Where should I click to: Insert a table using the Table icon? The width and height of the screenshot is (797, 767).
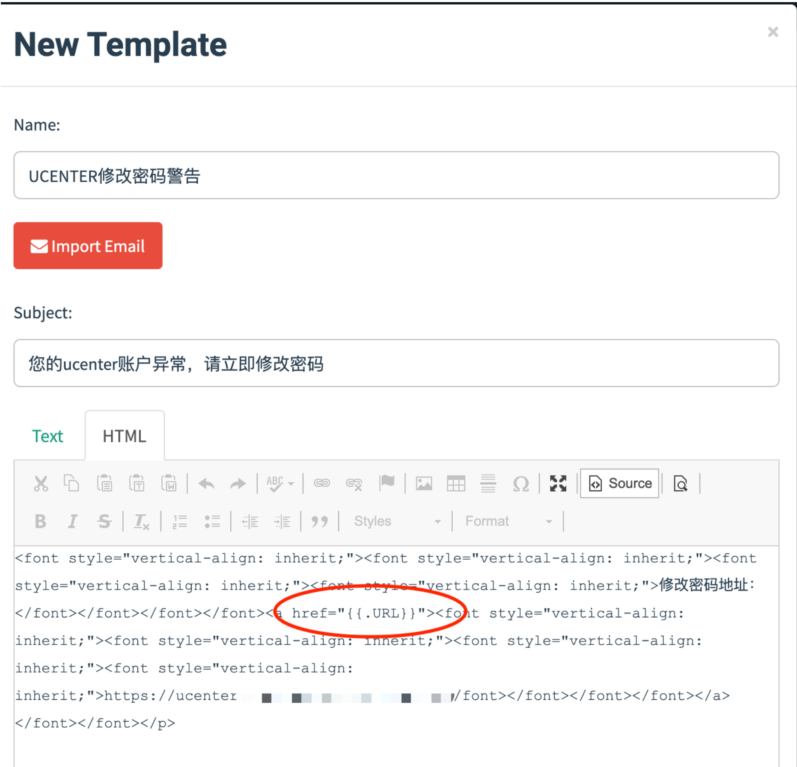coord(456,484)
